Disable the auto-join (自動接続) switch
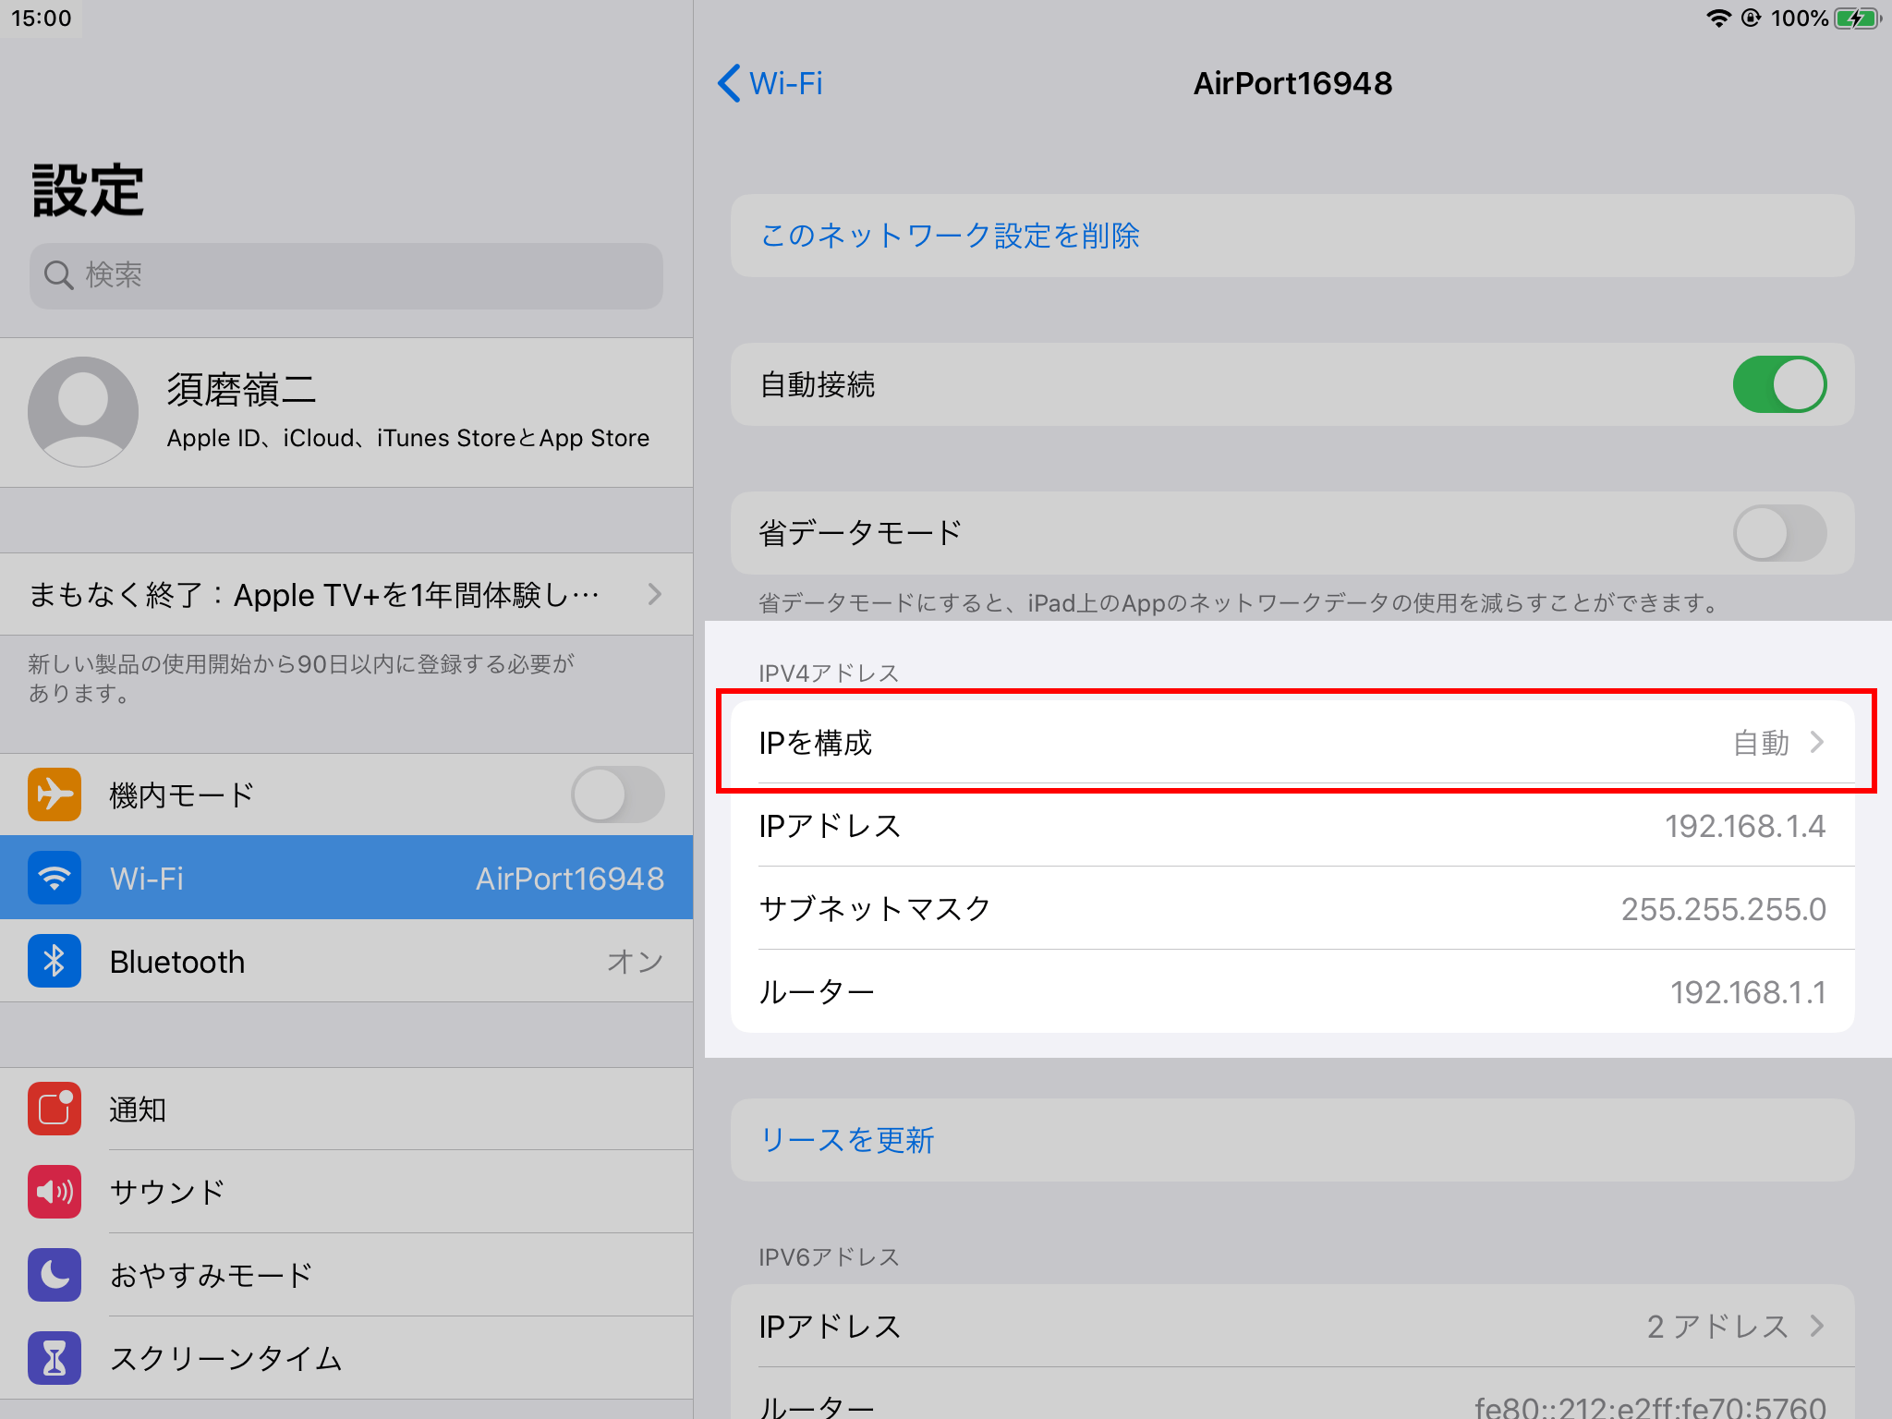1892x1419 pixels. tap(1779, 384)
